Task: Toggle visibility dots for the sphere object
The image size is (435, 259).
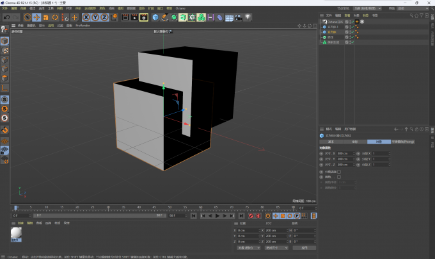Action: click(350, 37)
